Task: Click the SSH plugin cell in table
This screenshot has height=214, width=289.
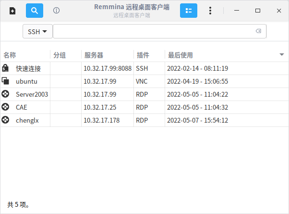Action: (142, 68)
